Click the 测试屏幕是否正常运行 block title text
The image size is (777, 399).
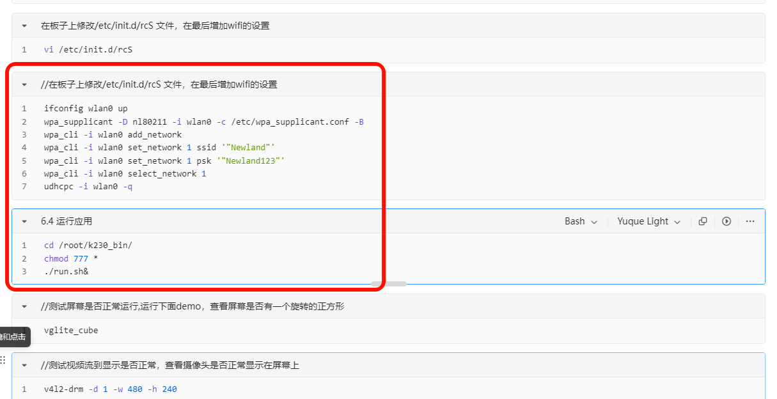point(192,307)
